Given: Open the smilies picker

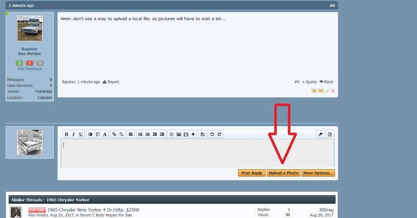Looking at the screenshot, I should point(171,134).
